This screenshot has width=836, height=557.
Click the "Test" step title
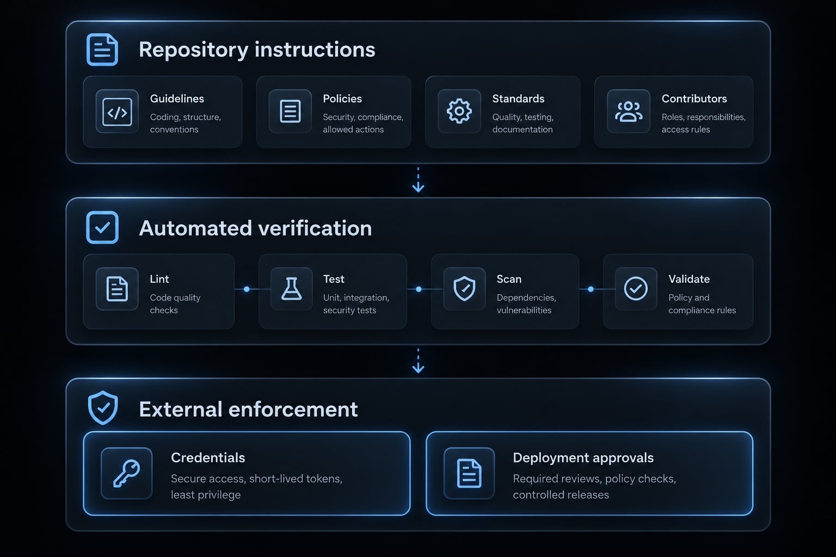click(x=334, y=279)
